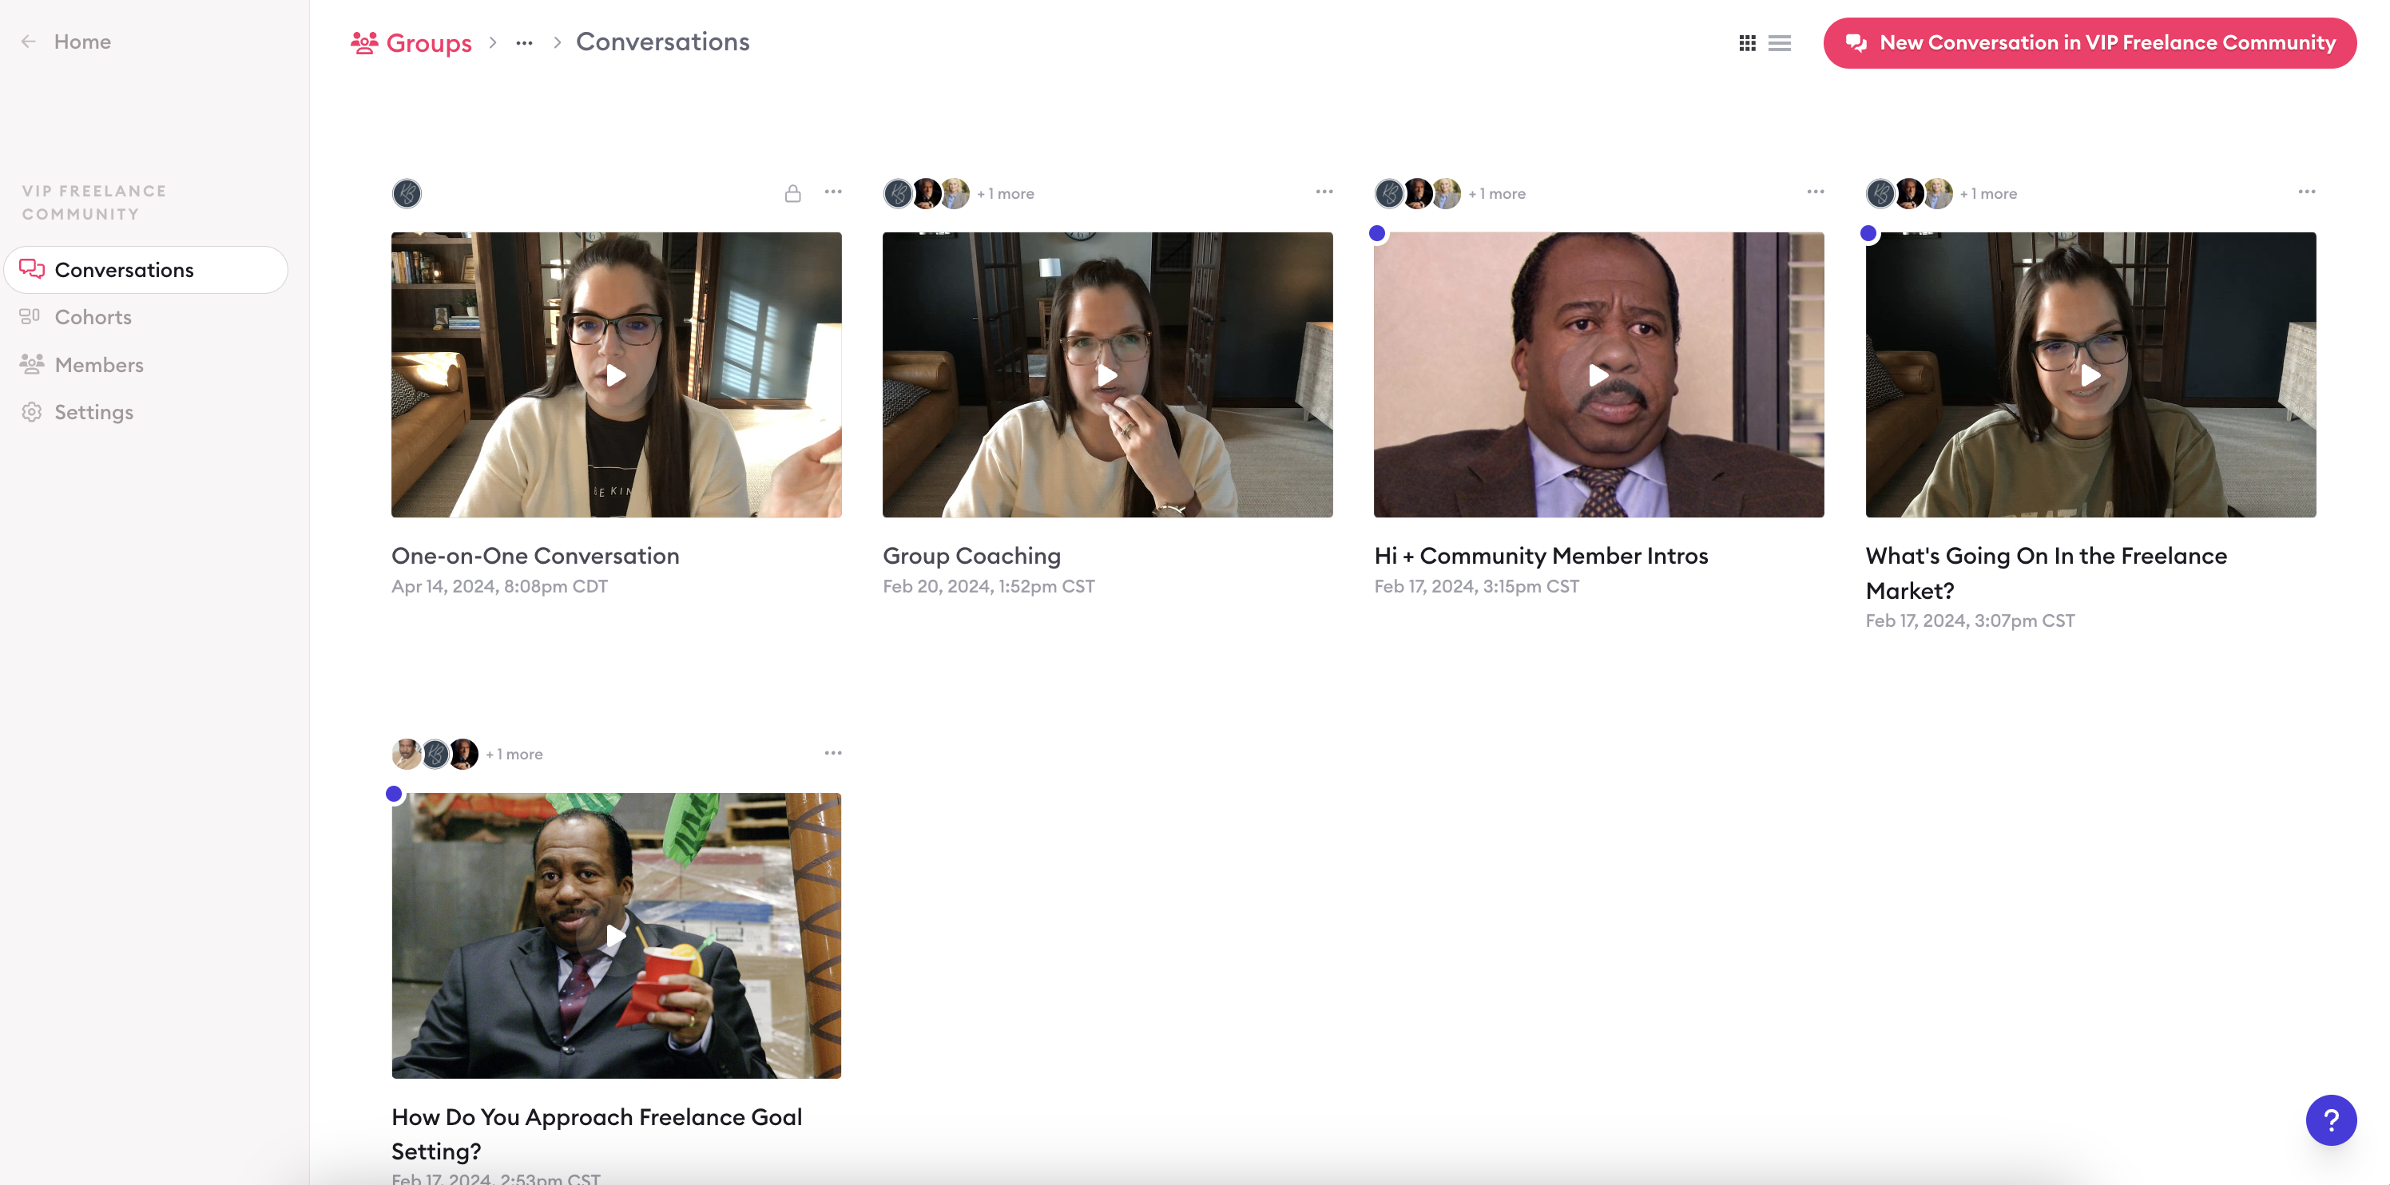This screenshot has height=1185, width=2390.
Task: Select Conversations in the sidebar
Action: (x=123, y=270)
